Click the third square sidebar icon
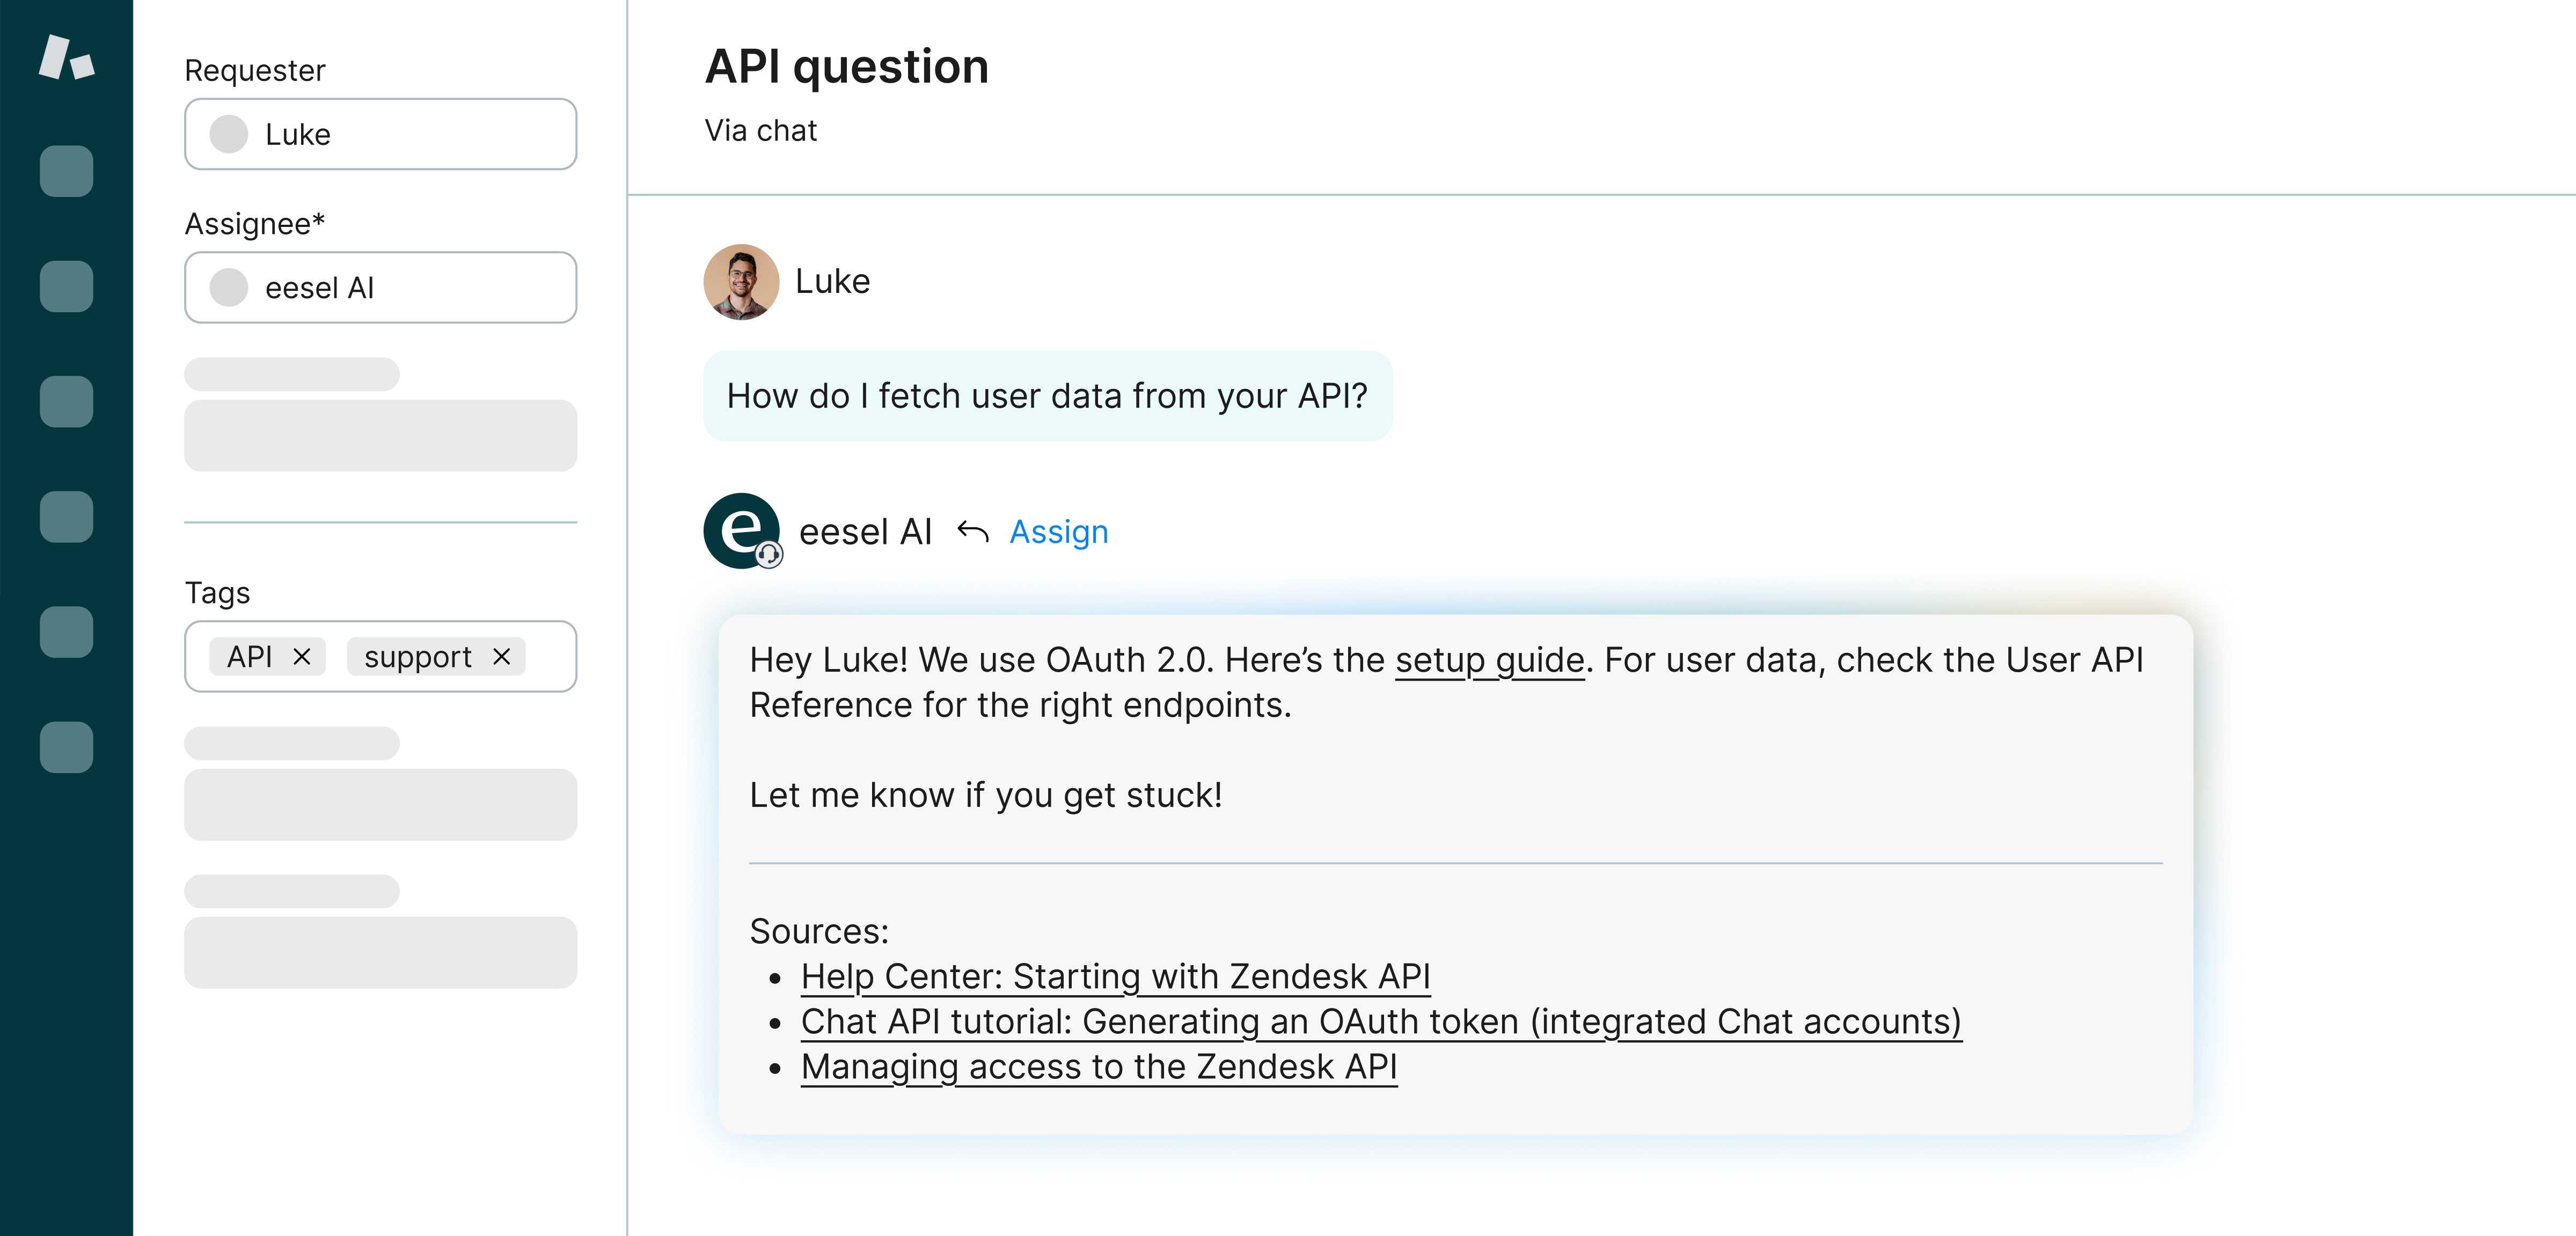2576x1236 pixels. (x=66, y=401)
